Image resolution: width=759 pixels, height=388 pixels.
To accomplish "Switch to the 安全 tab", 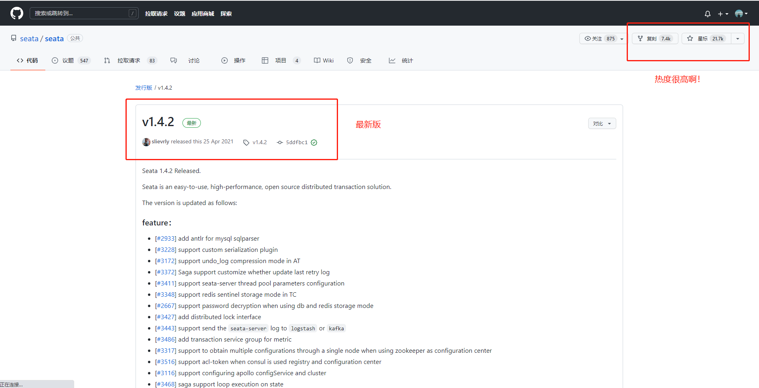I will [359, 60].
